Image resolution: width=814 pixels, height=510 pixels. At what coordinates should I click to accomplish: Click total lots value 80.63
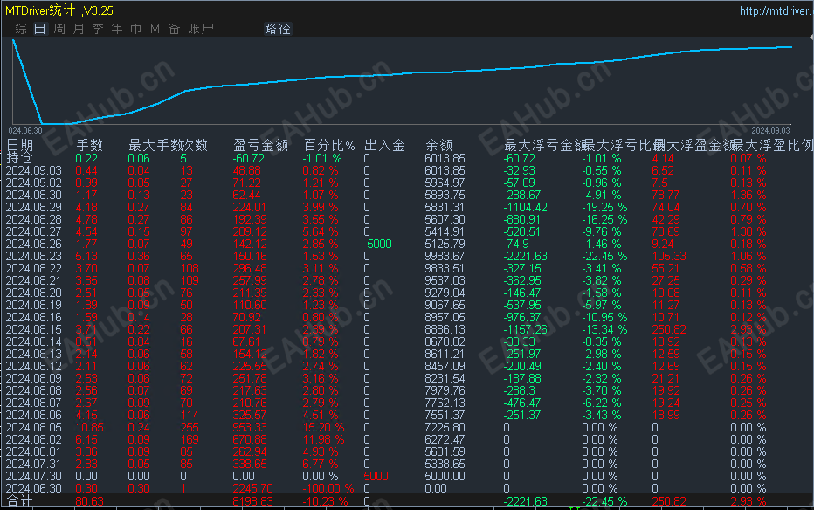89,501
